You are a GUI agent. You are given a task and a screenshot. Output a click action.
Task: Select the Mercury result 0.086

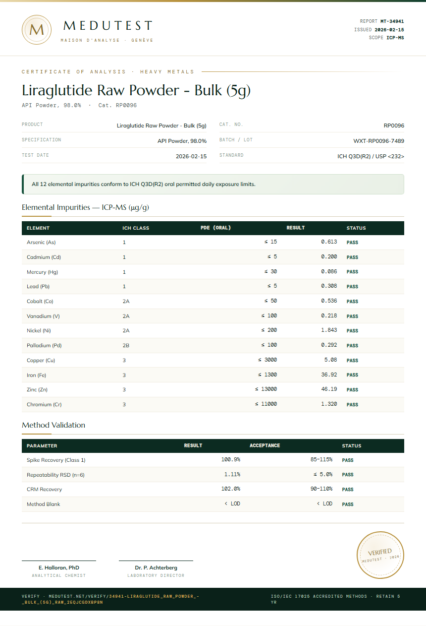click(x=329, y=271)
